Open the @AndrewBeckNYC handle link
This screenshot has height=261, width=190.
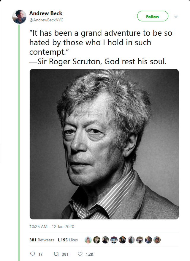(x=46, y=20)
